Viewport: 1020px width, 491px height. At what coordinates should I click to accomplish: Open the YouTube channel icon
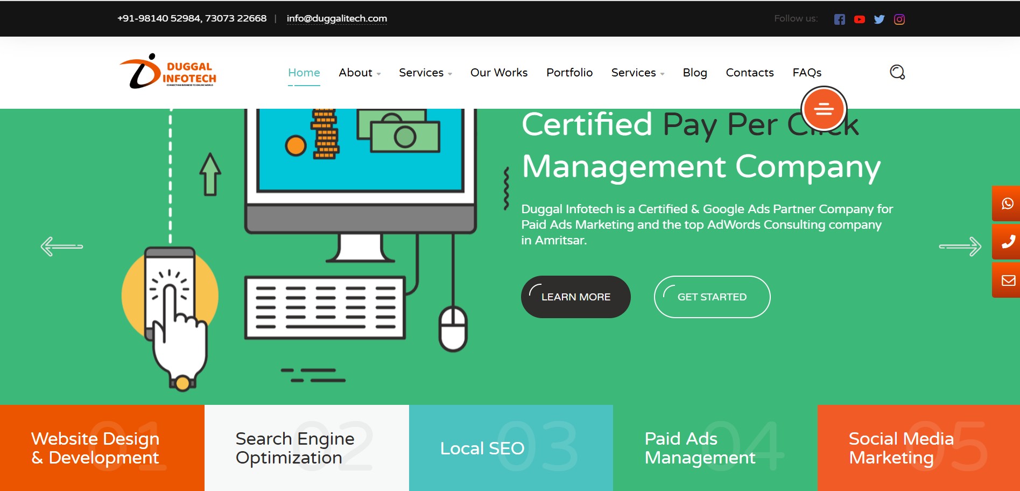859,19
